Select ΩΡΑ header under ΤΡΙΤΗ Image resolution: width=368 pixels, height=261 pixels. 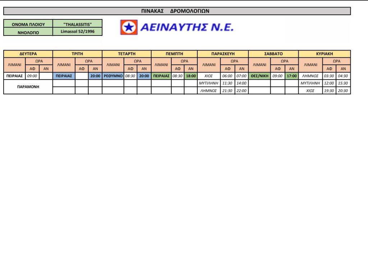click(89, 61)
